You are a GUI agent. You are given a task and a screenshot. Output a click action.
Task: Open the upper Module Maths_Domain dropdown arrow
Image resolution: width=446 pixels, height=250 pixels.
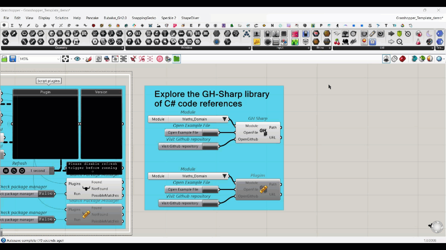tap(225, 119)
